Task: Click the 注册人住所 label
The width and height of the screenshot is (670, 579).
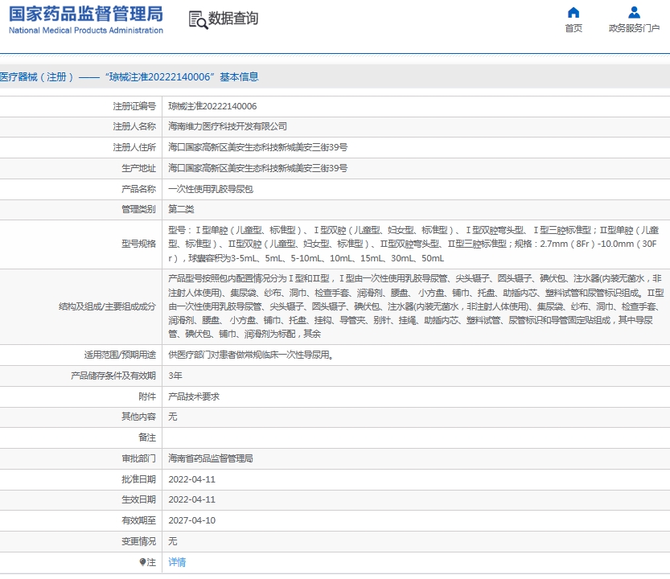Action: [x=134, y=147]
